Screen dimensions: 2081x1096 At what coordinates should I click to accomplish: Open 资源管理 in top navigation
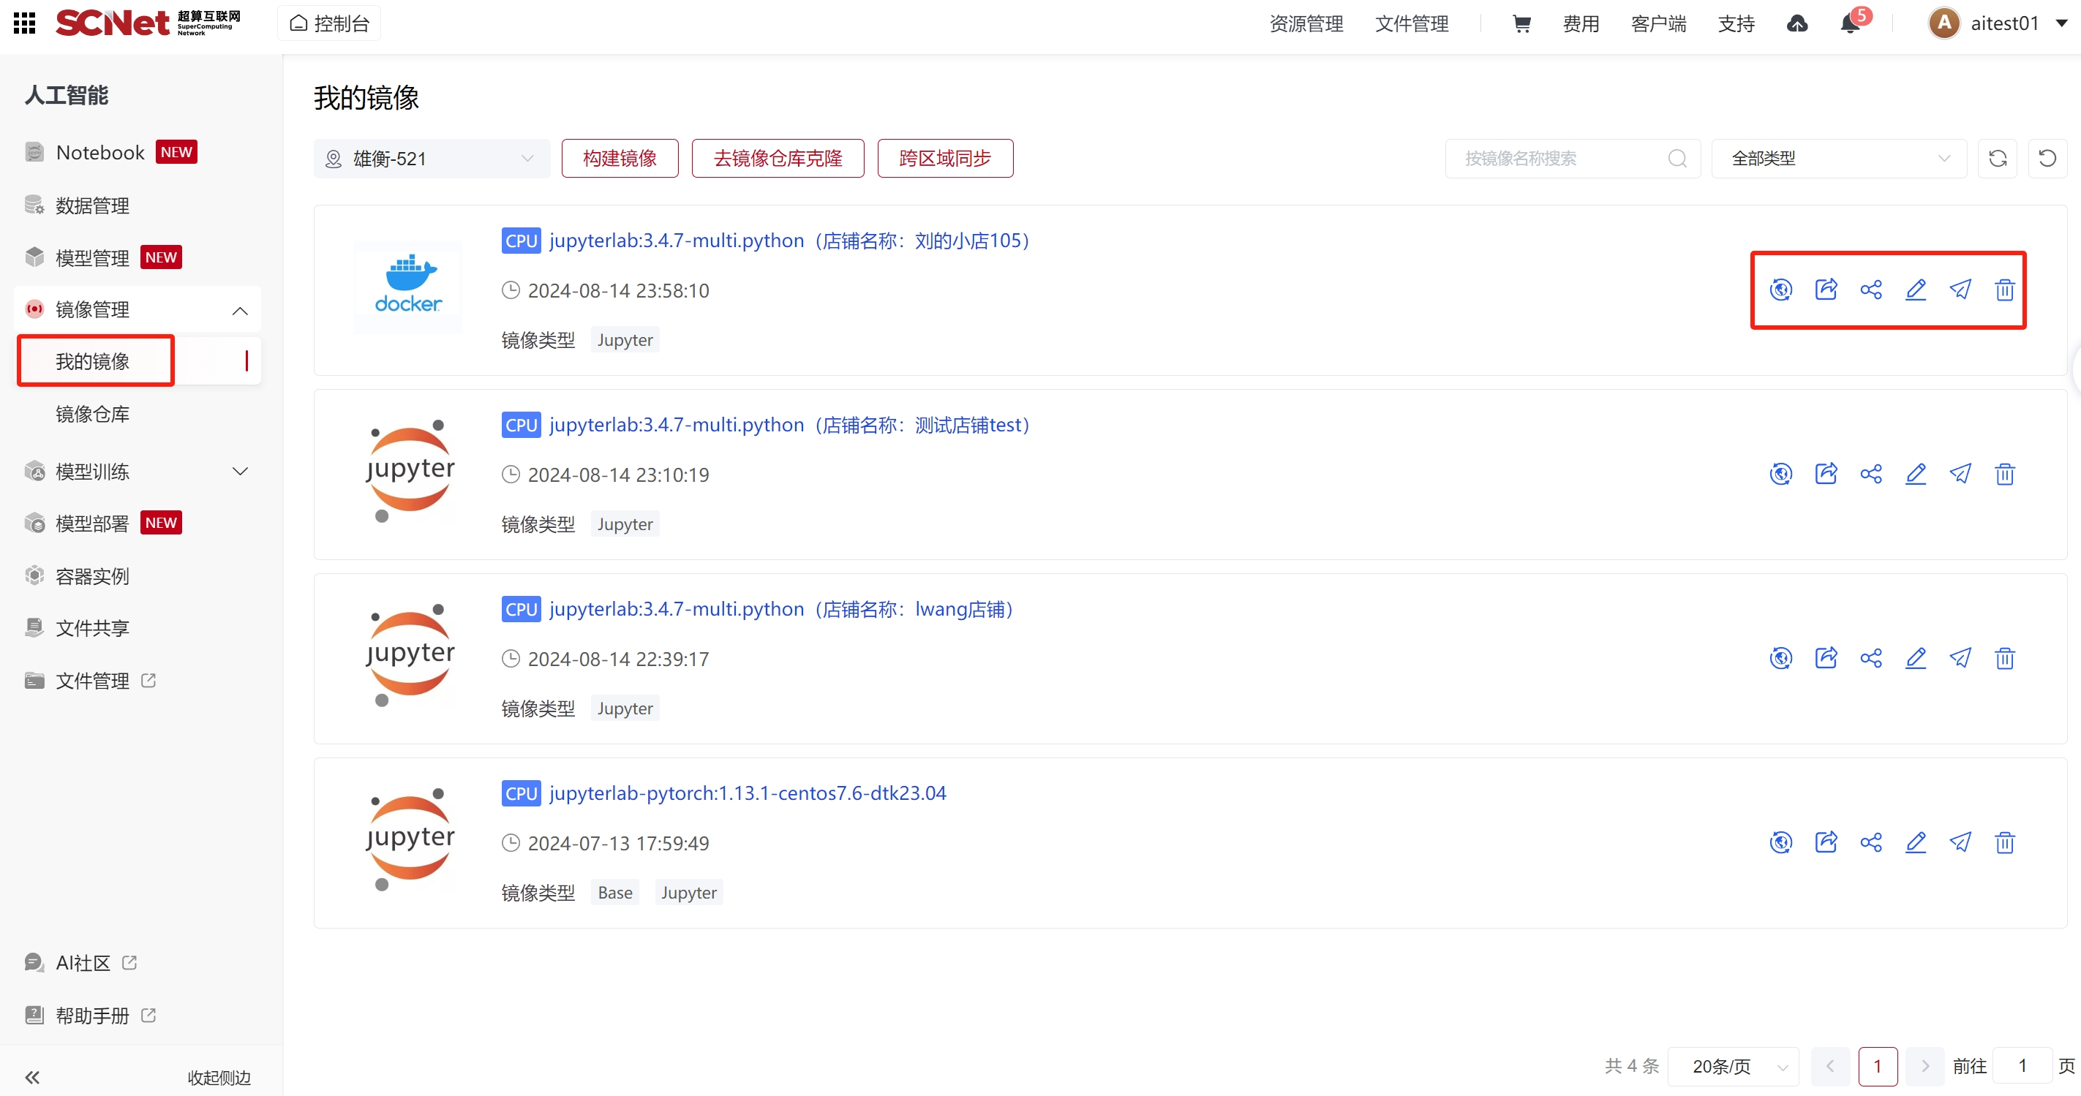[1306, 23]
